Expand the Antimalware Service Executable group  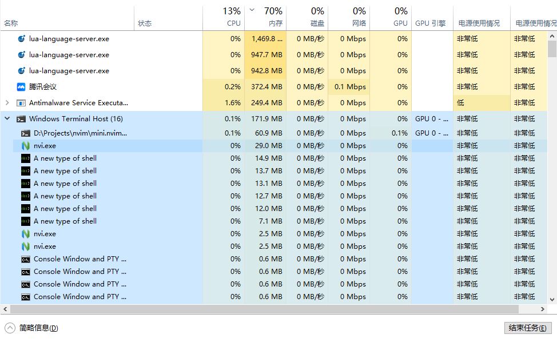pos(7,103)
